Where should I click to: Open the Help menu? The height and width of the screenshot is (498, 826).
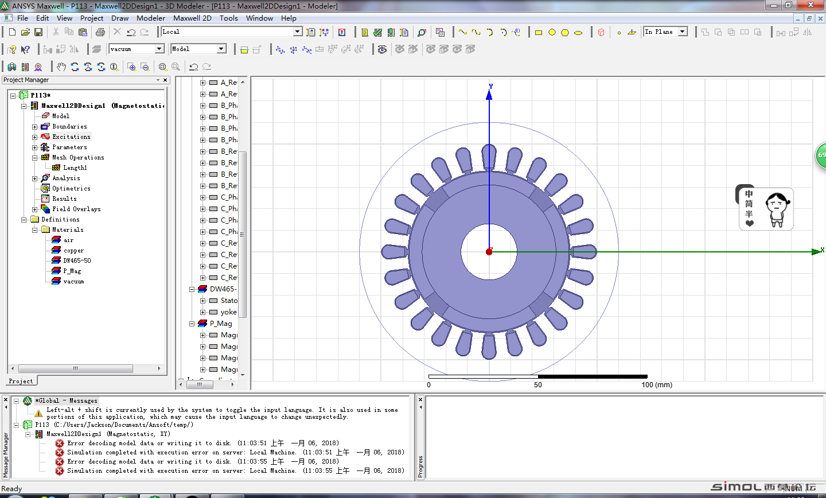(289, 18)
